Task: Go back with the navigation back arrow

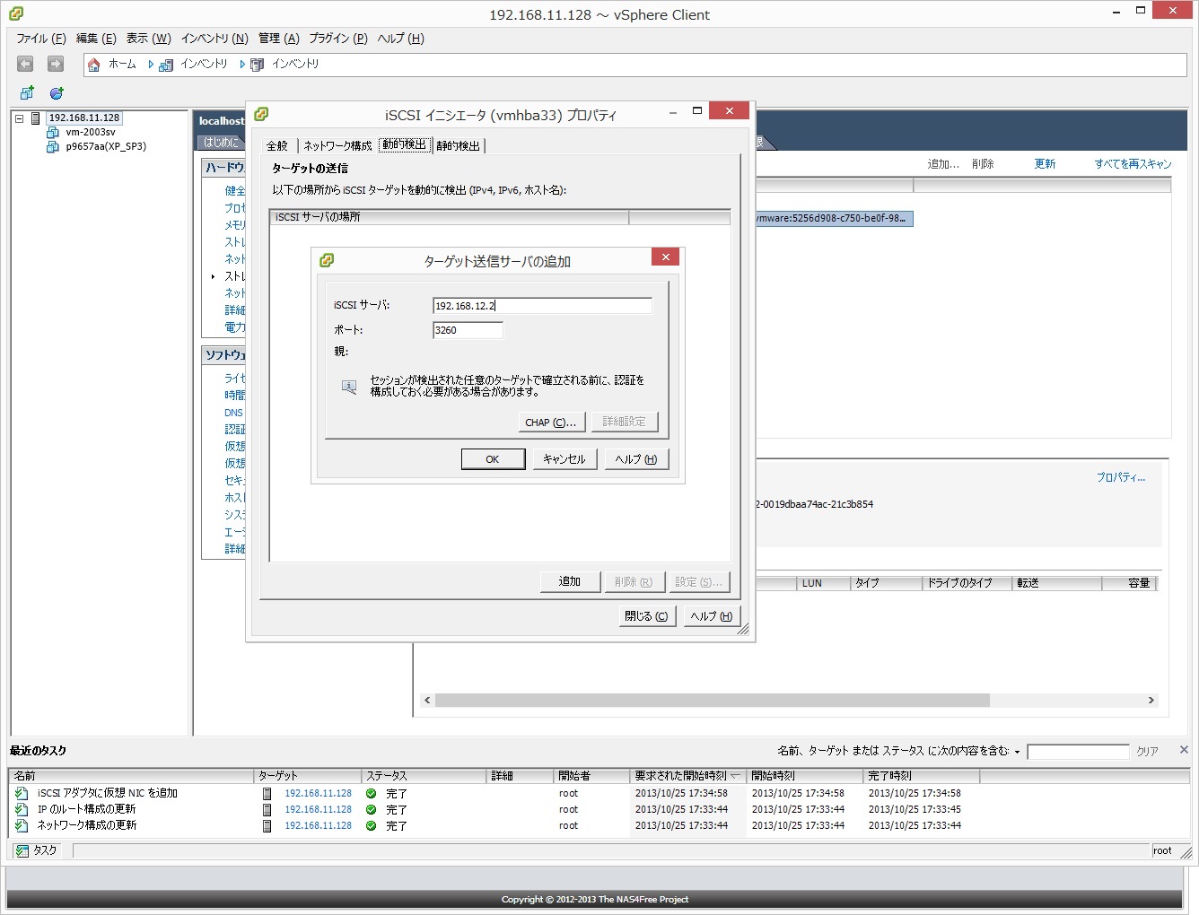Action: tap(25, 64)
